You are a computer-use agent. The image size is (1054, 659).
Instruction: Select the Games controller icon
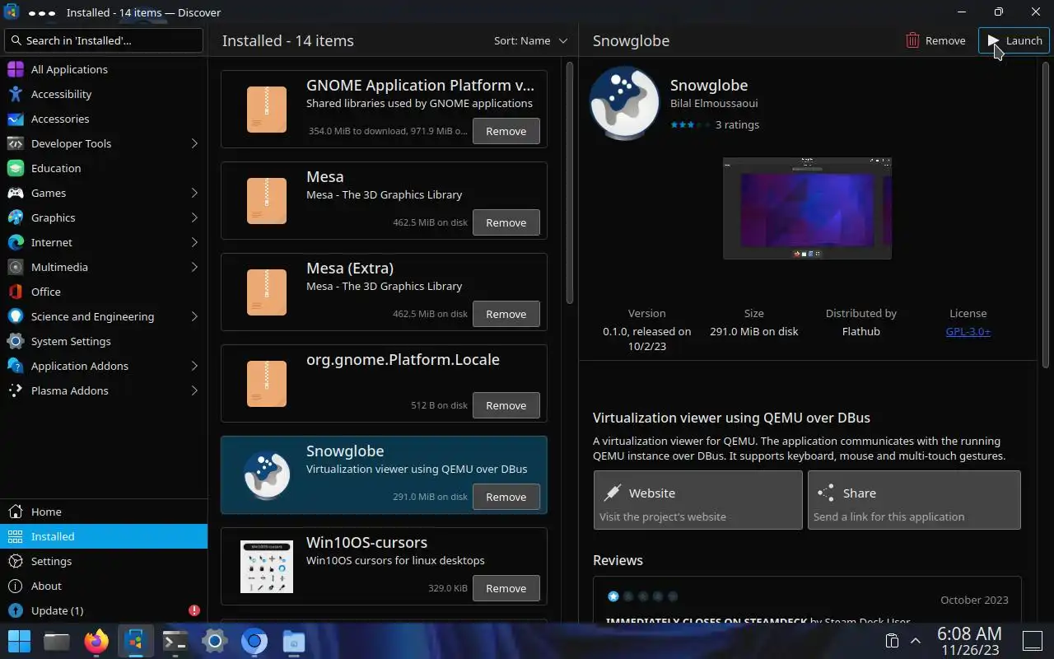click(x=16, y=193)
